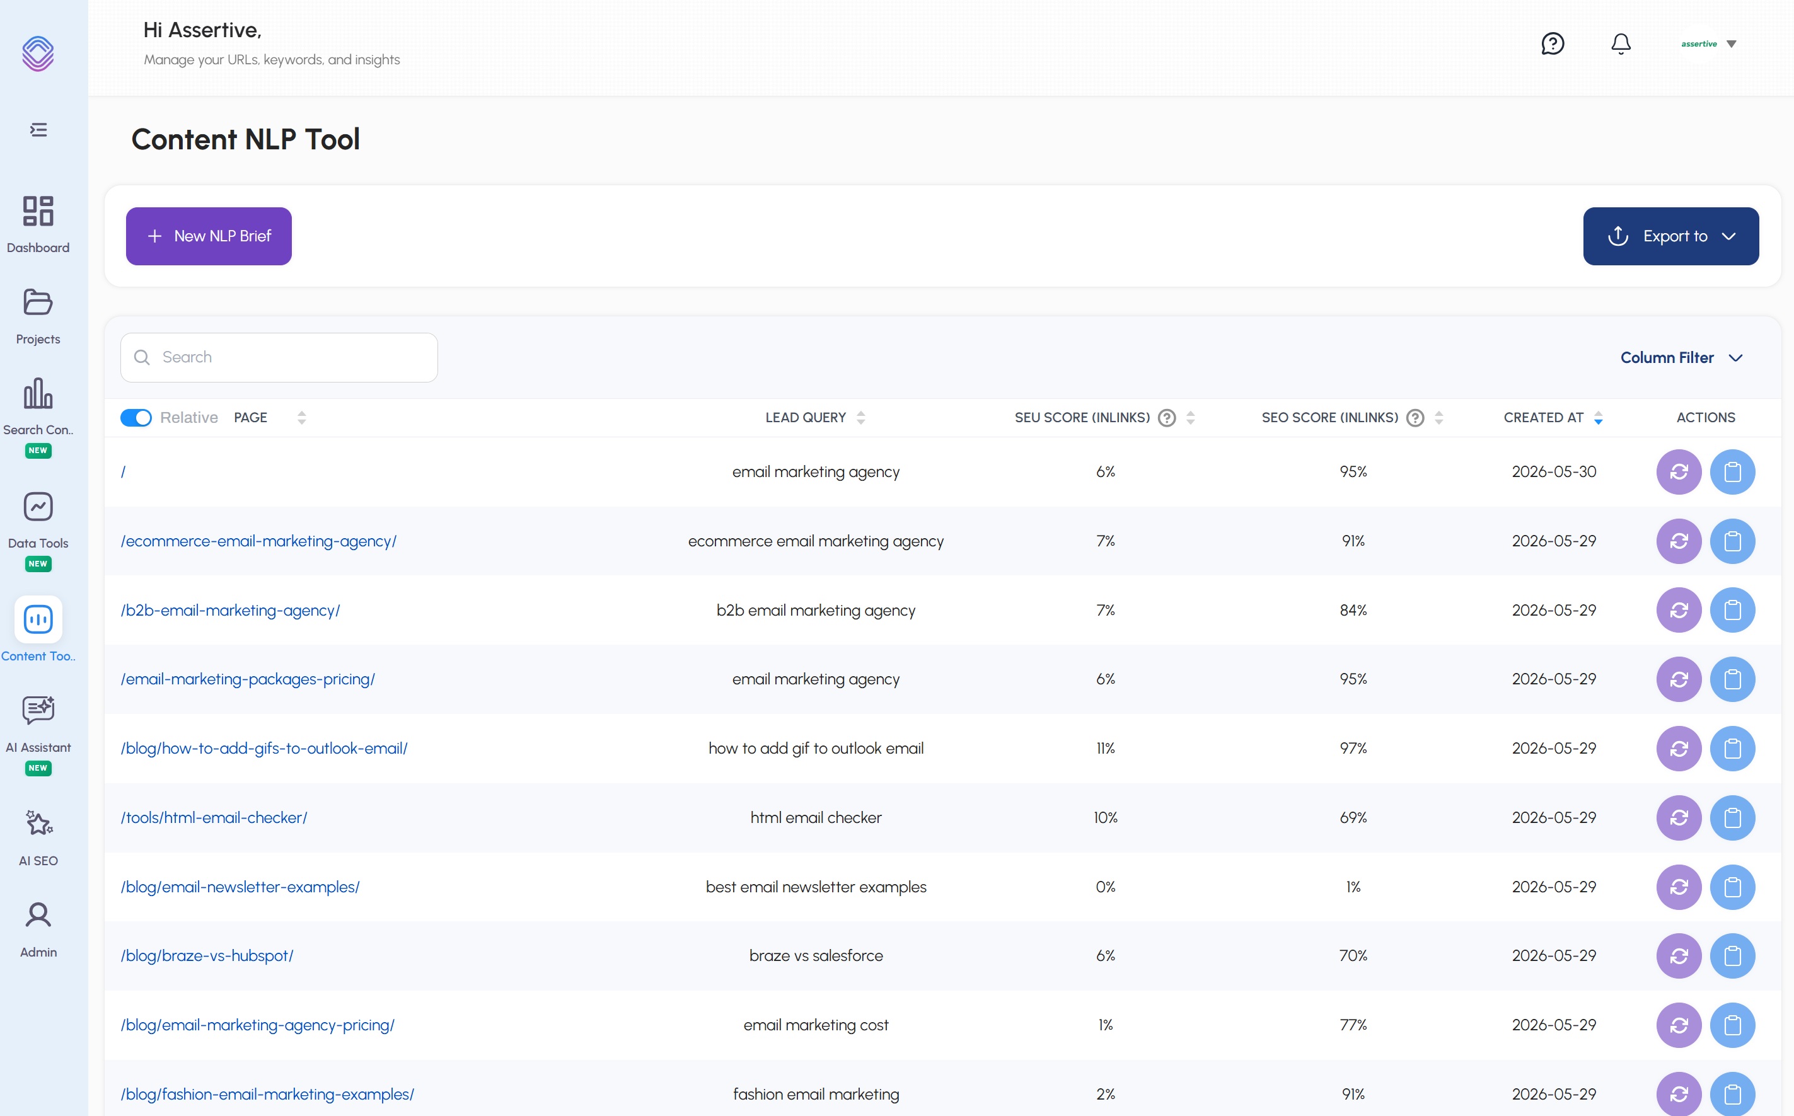Copy brief for email-marketing-agency-pricing blog row
The width and height of the screenshot is (1794, 1116).
pyautogui.click(x=1732, y=1025)
